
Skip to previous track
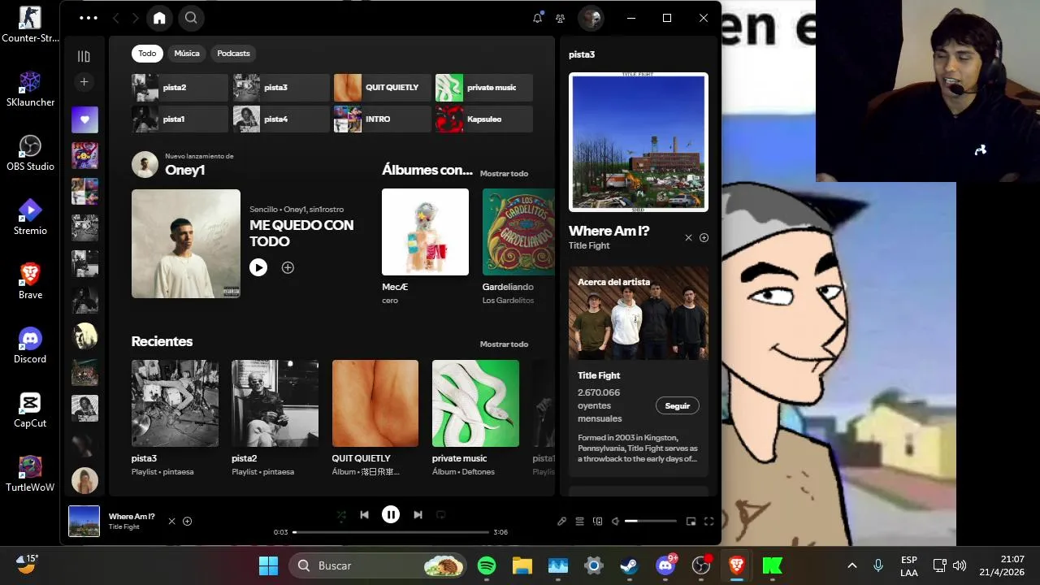click(x=364, y=514)
